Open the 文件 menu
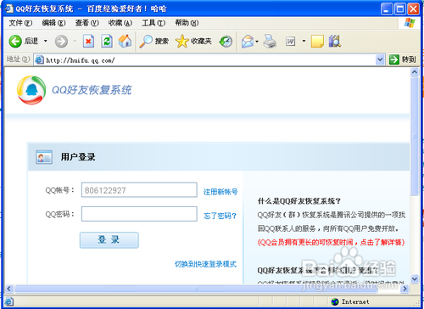424x309 pixels. (20, 23)
